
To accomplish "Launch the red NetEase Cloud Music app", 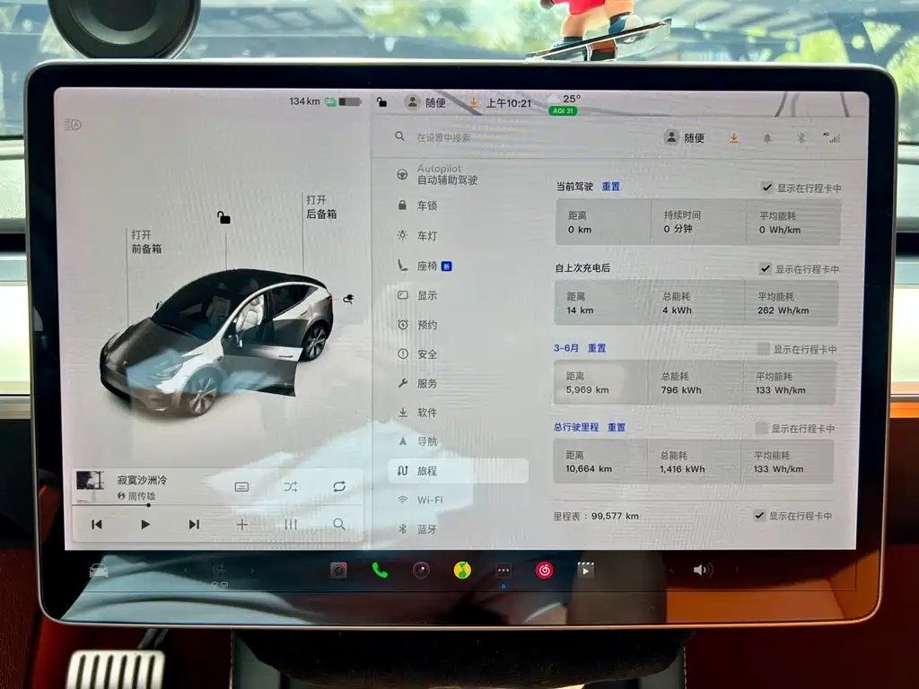I will (x=544, y=570).
